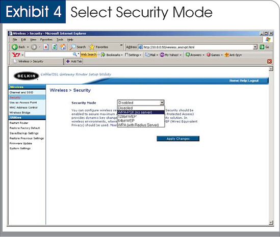Open Favorites star icon
Screen dimensions: 280x237
click(x=92, y=47)
